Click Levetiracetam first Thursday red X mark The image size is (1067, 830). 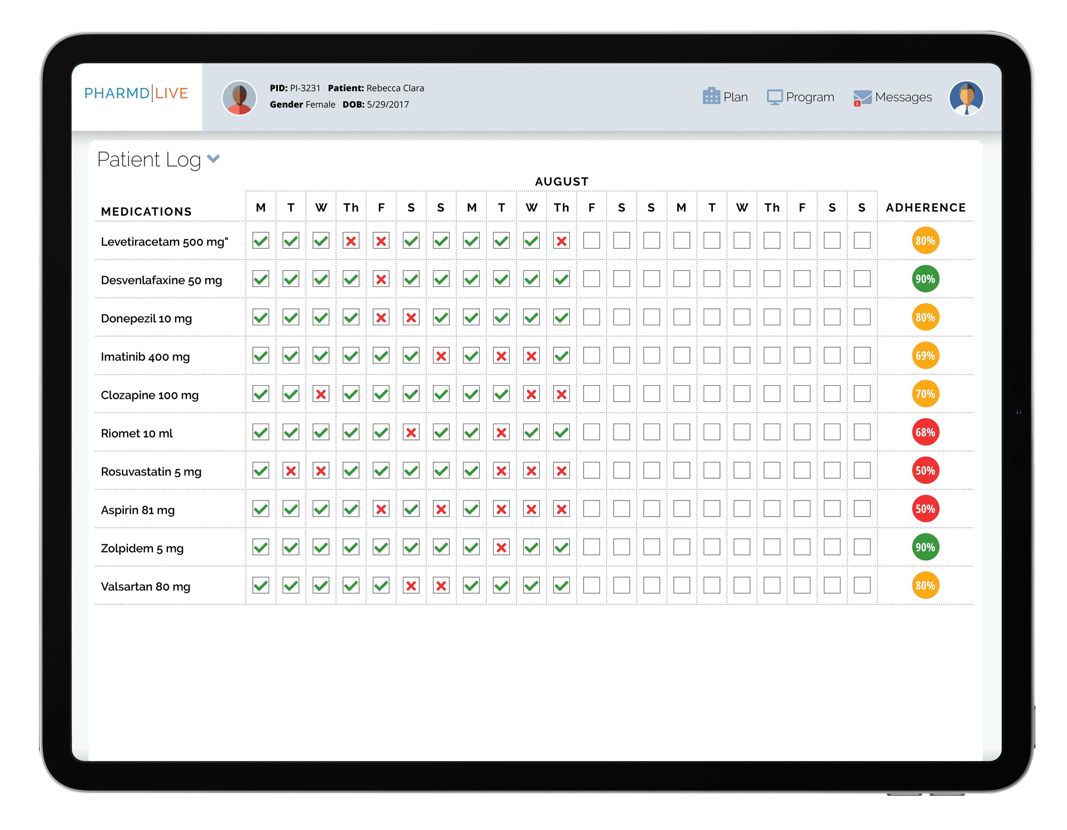coord(351,241)
